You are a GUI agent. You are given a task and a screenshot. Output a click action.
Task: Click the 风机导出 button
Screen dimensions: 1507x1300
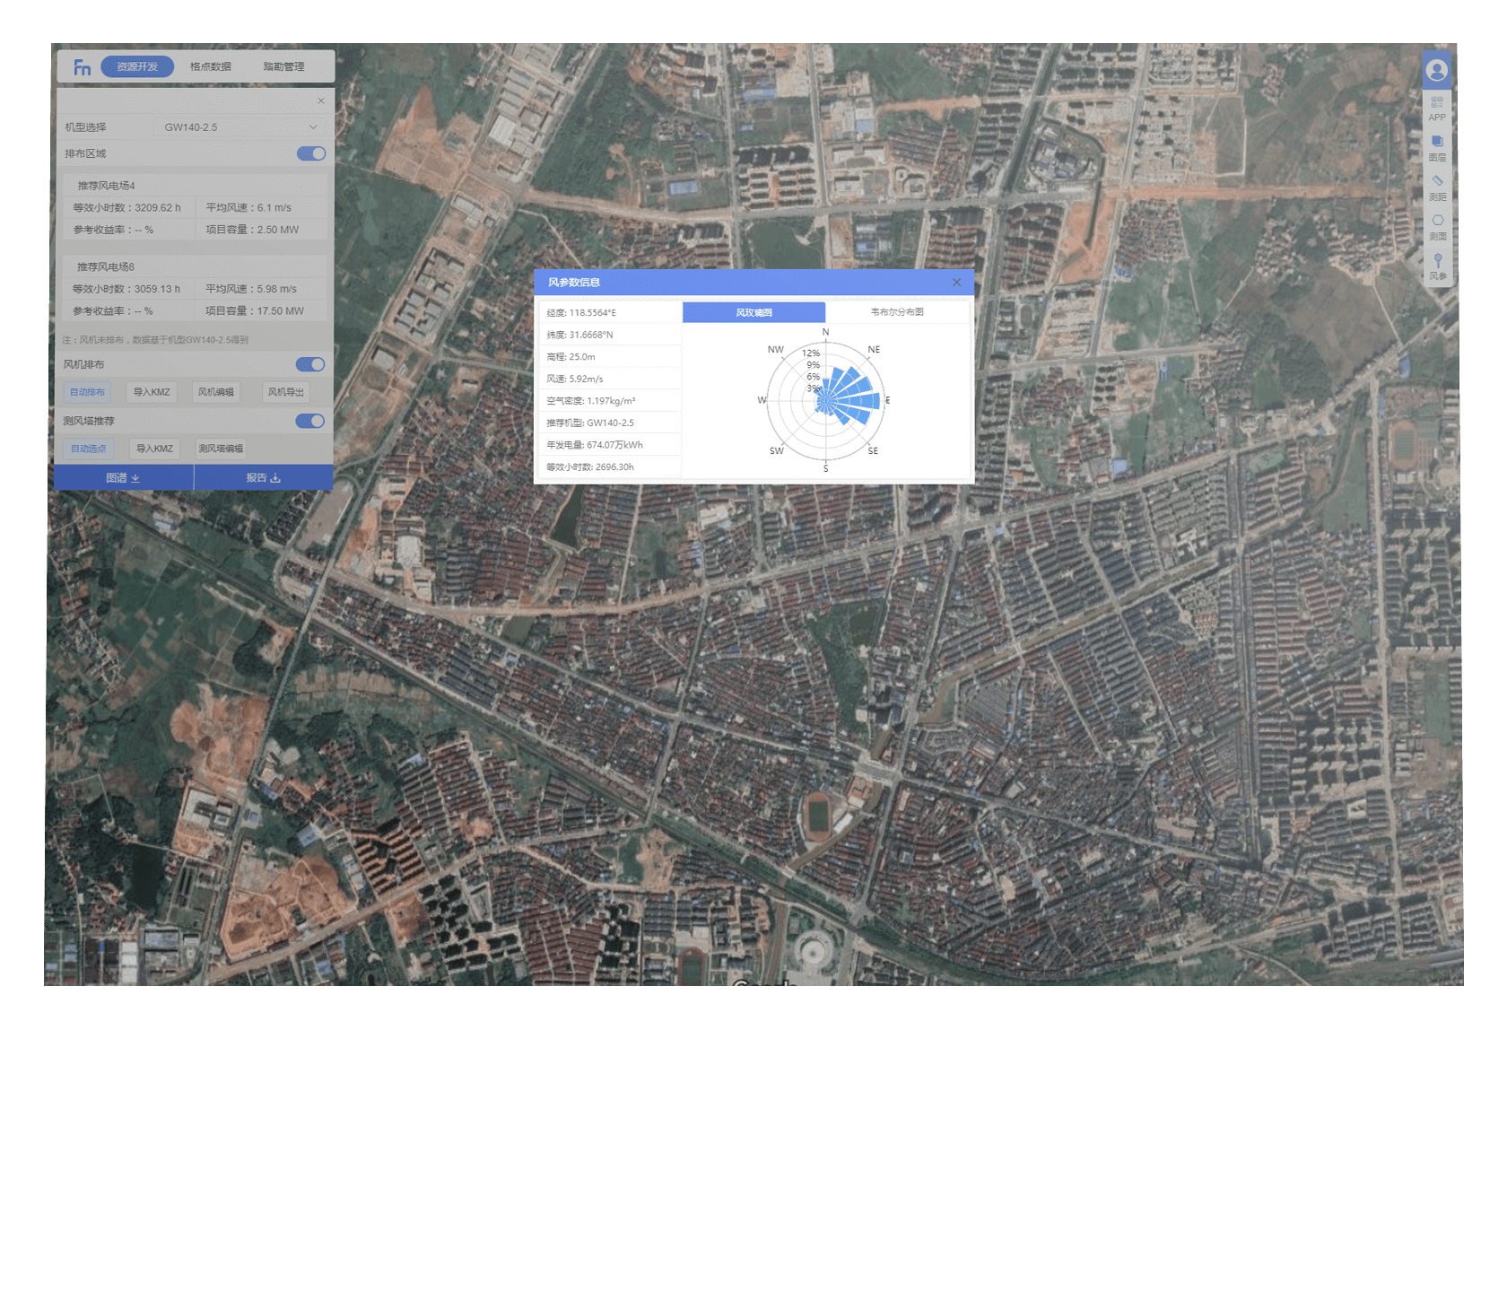[286, 392]
